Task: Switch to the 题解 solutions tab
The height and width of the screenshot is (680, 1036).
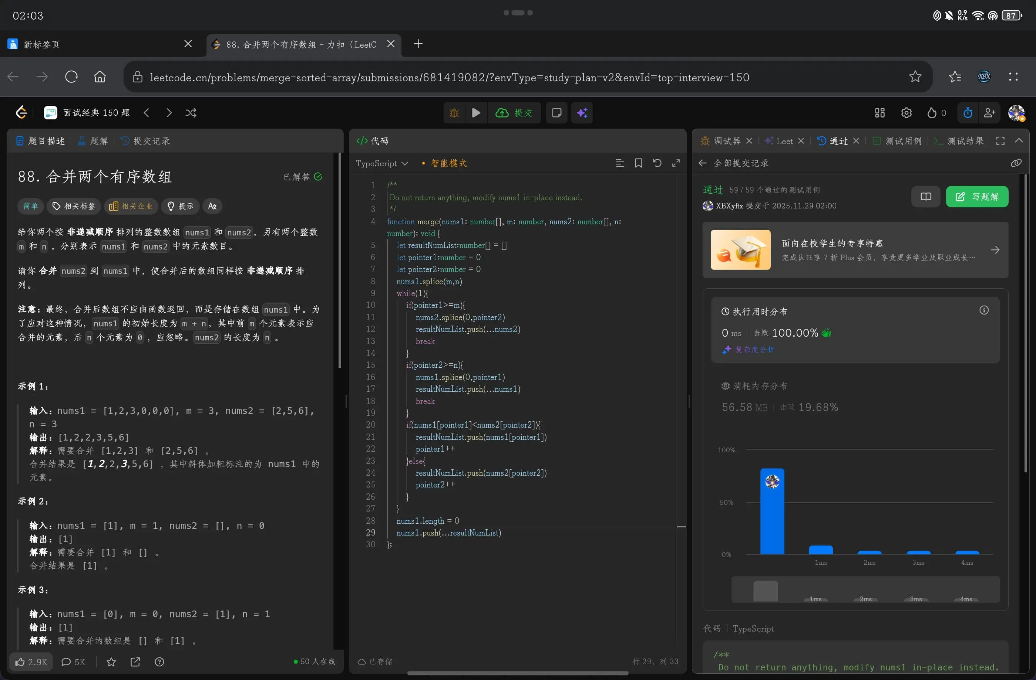Action: [x=93, y=141]
